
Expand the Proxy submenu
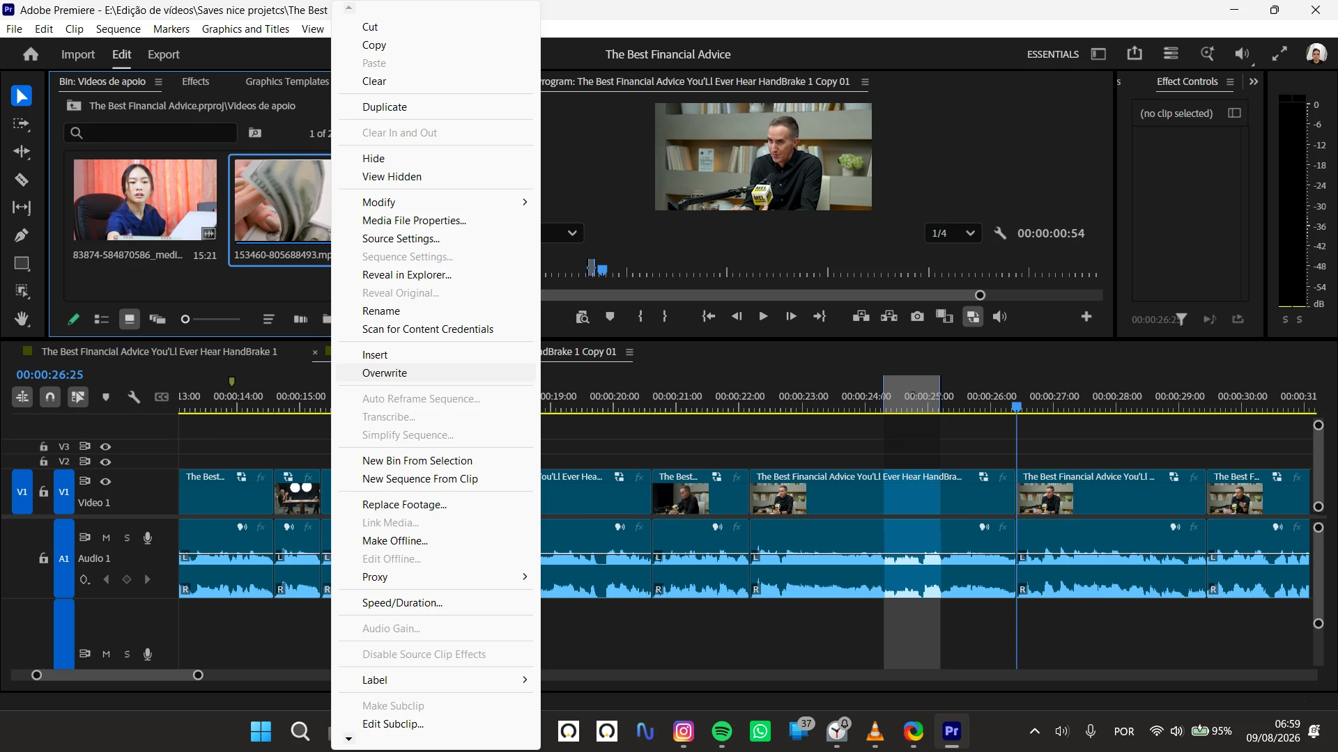click(436, 577)
